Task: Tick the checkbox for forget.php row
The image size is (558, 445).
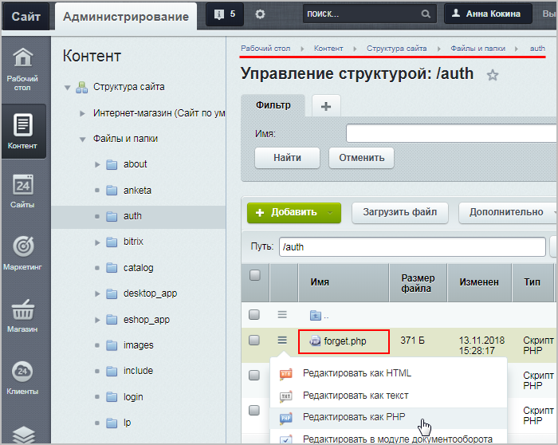Action: tap(254, 341)
